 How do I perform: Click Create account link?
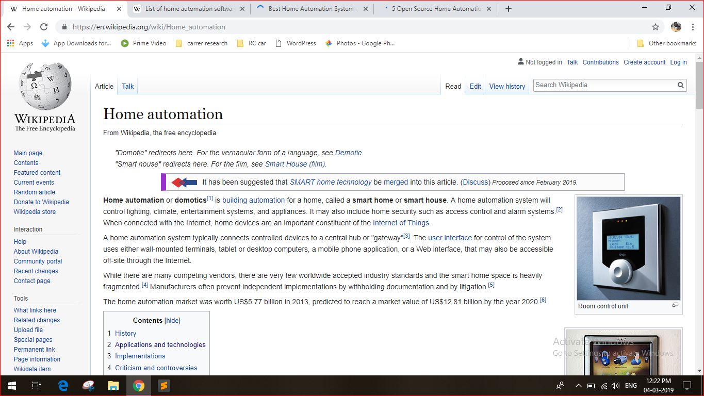(644, 62)
